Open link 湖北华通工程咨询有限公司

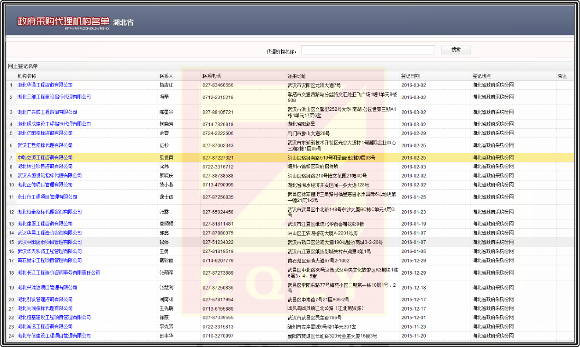(45, 85)
